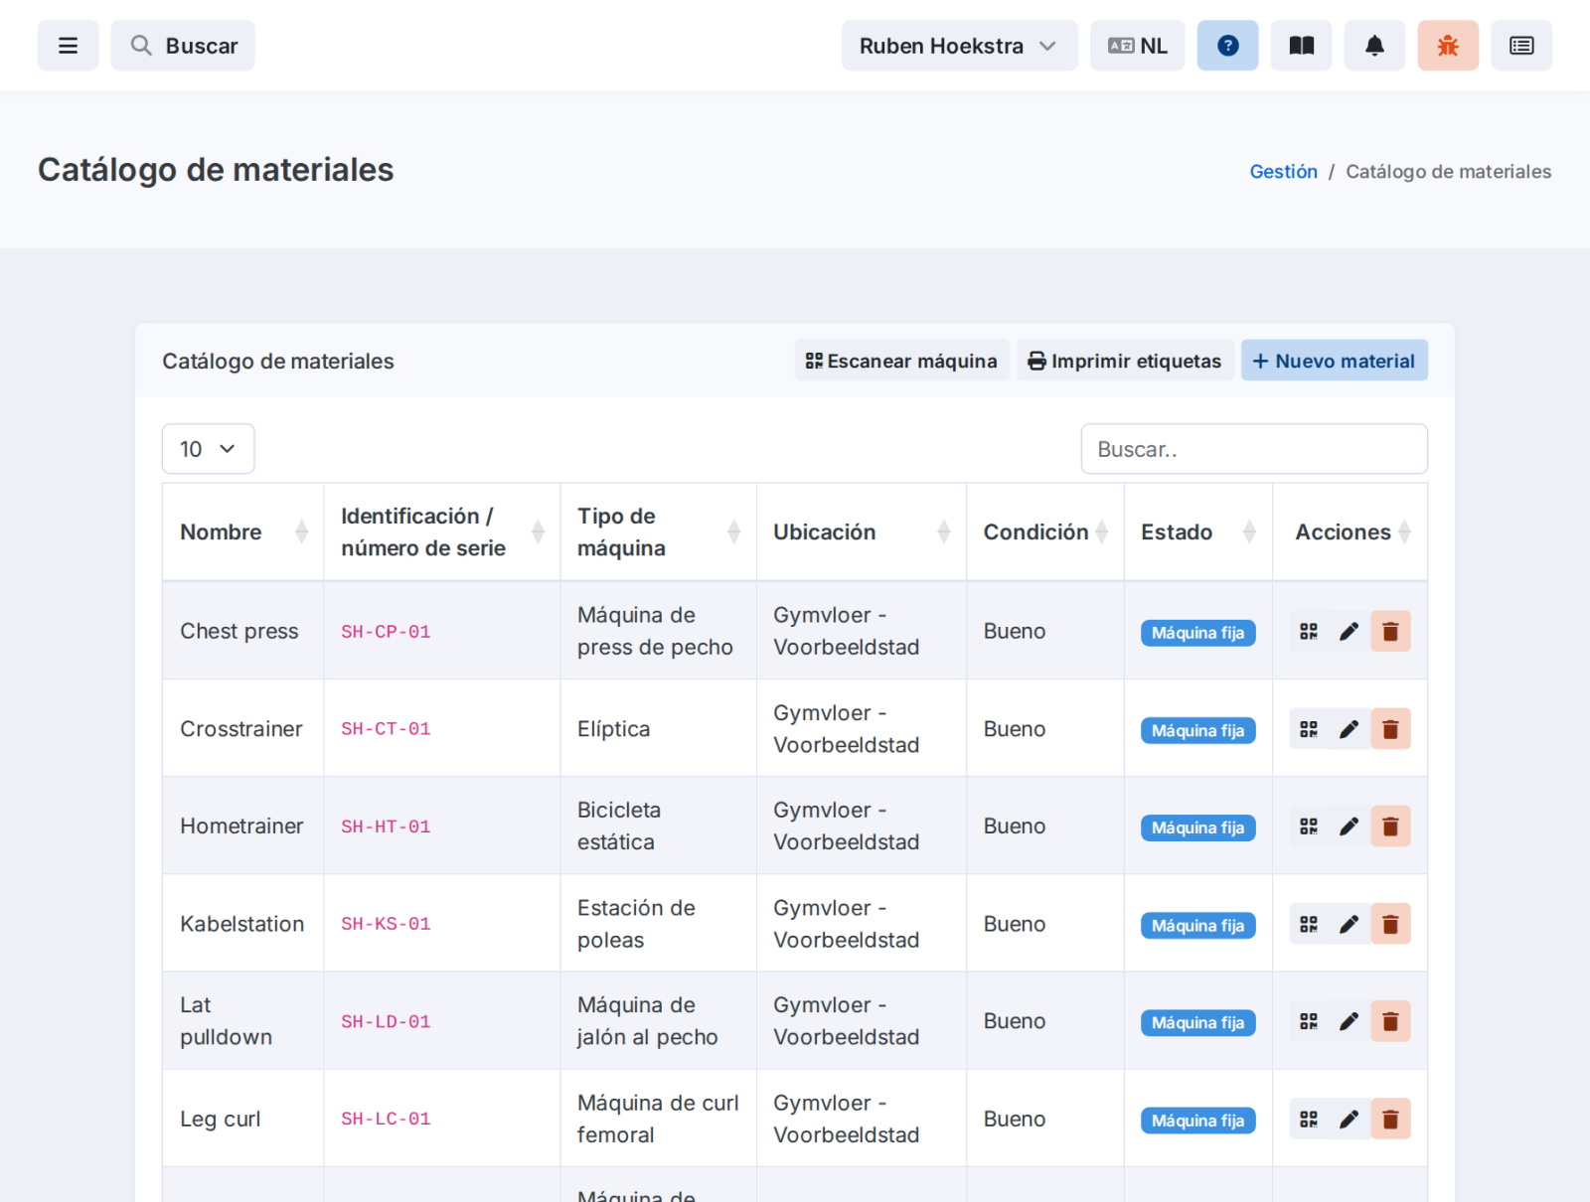Viewport: 1590px width, 1202px height.
Task: Sort by Tipo de máquina column
Action: pyautogui.click(x=659, y=532)
